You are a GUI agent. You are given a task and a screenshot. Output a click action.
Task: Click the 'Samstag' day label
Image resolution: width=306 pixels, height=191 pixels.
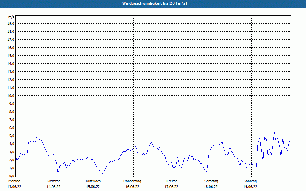click(211, 181)
